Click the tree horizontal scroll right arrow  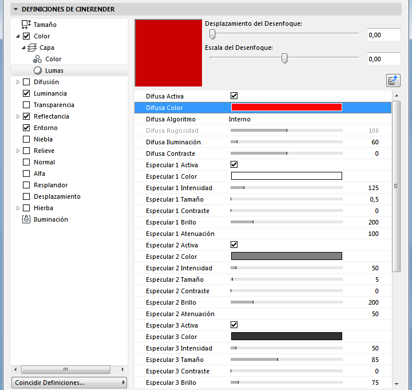(122, 370)
